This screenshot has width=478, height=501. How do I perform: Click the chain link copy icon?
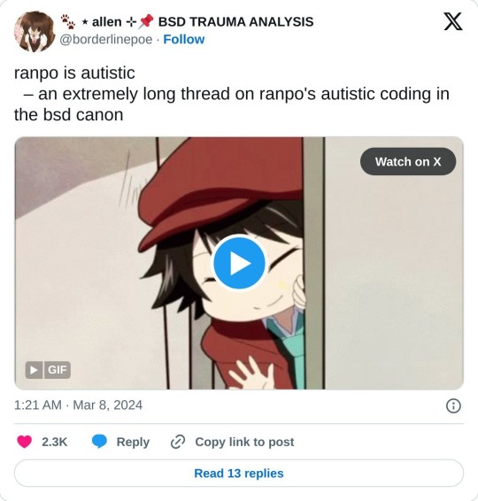[x=178, y=442]
